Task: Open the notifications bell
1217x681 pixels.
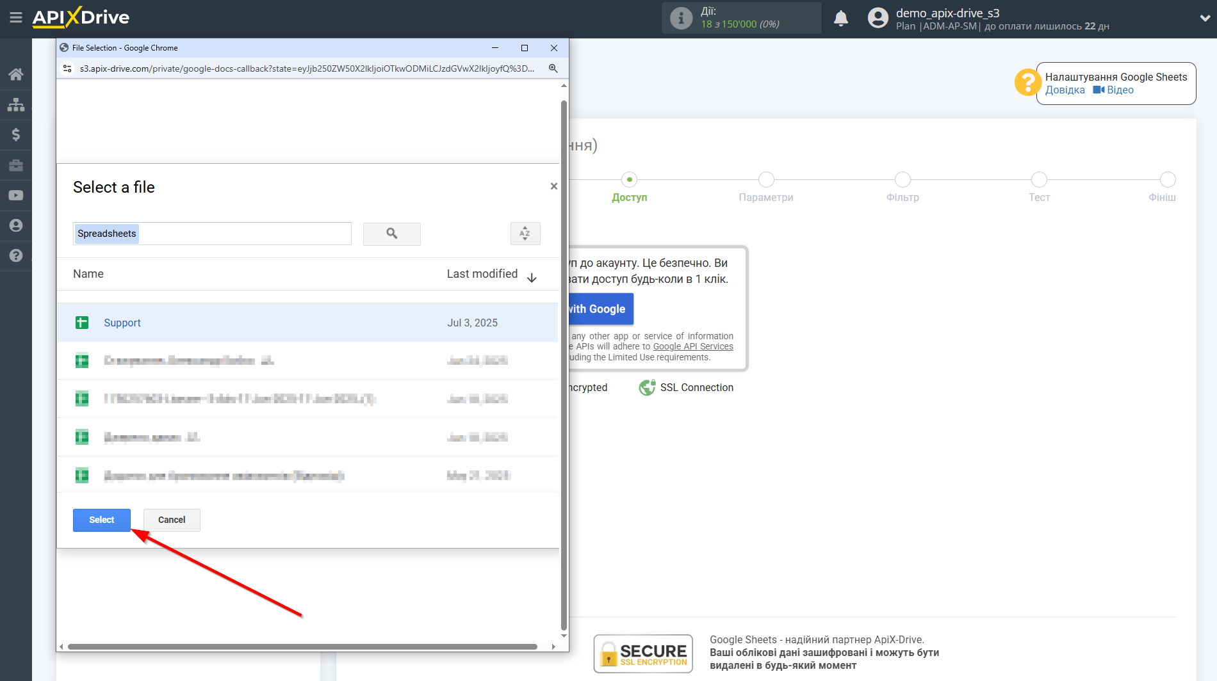Action: 841,19
